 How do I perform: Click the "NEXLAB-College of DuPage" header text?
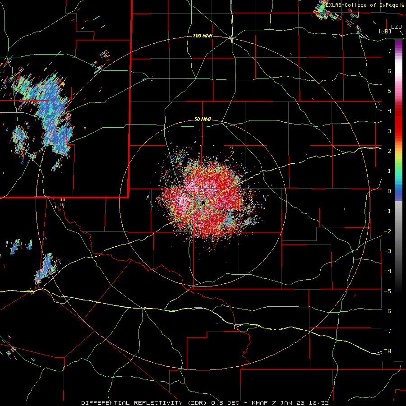click(x=360, y=5)
